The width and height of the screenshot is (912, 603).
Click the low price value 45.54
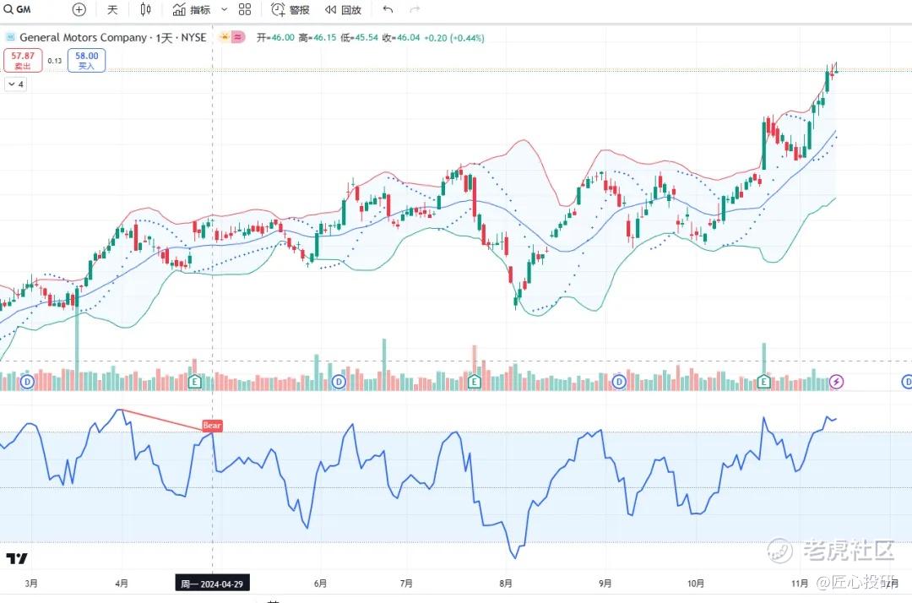(366, 38)
